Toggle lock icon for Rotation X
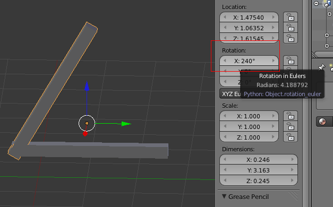This screenshot has width=333, height=207. (291, 61)
